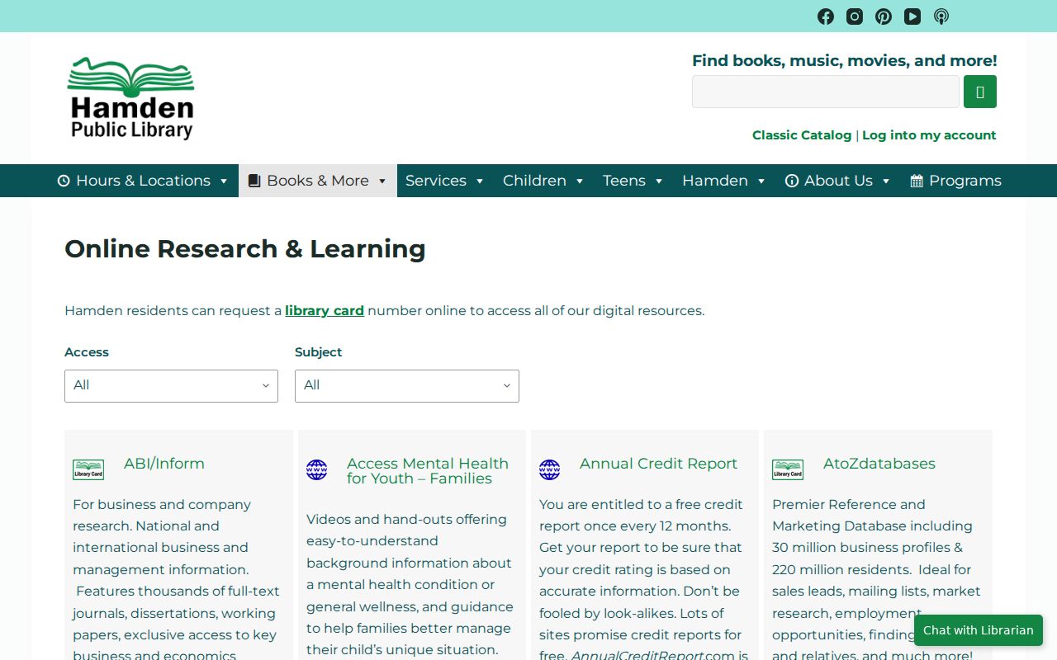
Task: Open the Annual Credit Report link
Action: point(658,464)
